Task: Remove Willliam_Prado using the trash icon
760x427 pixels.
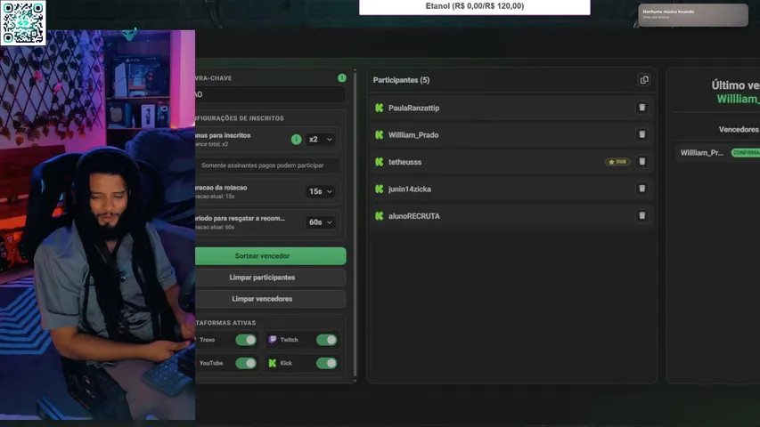Action: tap(642, 134)
